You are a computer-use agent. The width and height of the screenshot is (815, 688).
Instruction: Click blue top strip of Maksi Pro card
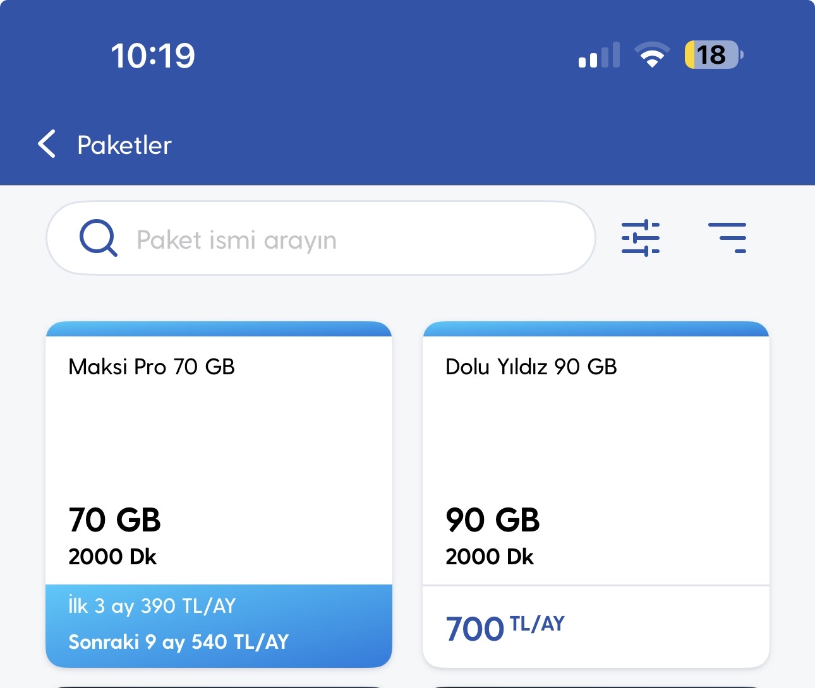(x=219, y=329)
